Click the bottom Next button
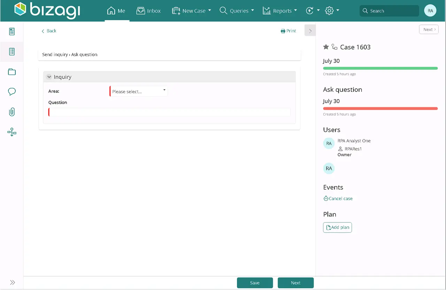Viewport: 446px width, 290px height. [295, 283]
